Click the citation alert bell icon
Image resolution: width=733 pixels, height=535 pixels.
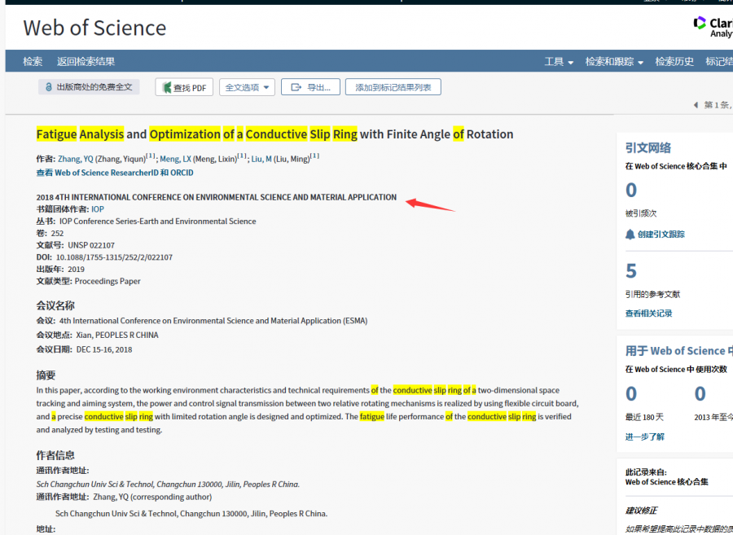pyautogui.click(x=630, y=235)
